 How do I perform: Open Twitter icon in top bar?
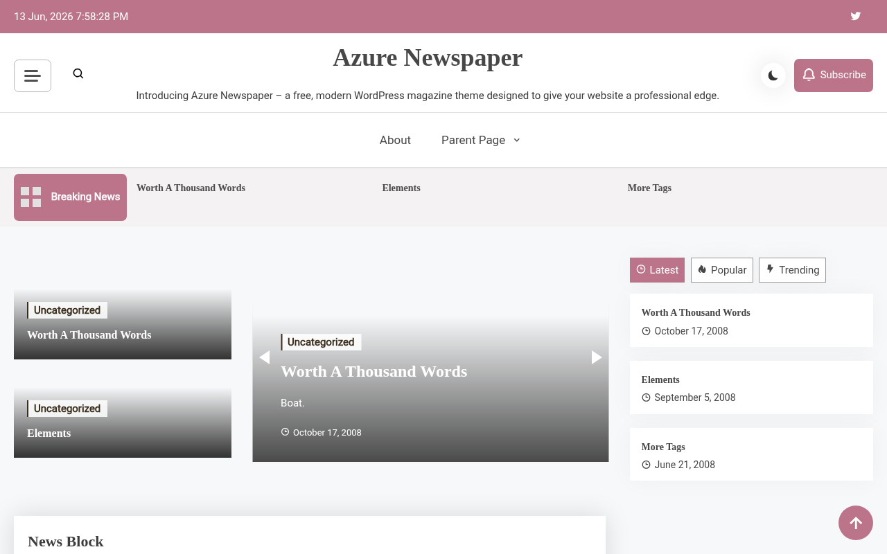[856, 16]
